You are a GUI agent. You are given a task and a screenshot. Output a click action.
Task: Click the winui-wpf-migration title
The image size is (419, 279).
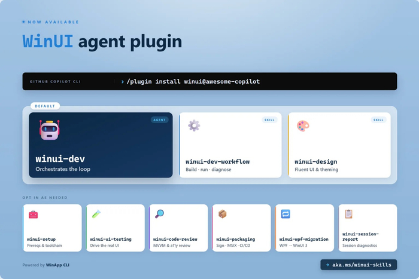tap(304, 239)
